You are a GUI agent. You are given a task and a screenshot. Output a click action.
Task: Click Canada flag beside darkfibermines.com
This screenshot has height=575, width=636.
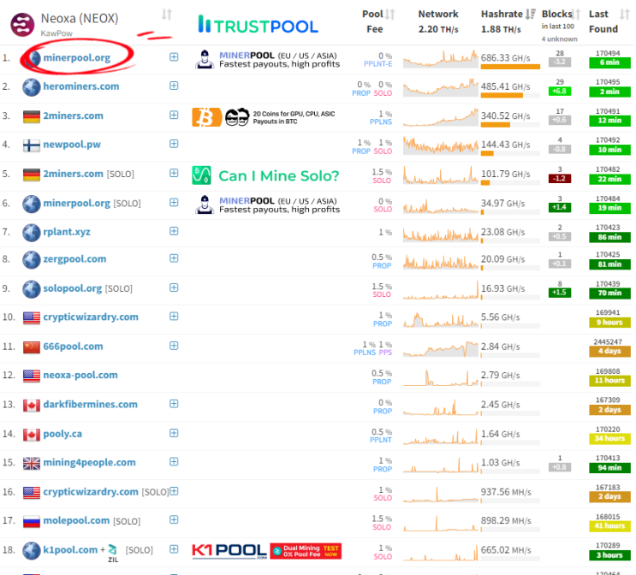tap(31, 405)
